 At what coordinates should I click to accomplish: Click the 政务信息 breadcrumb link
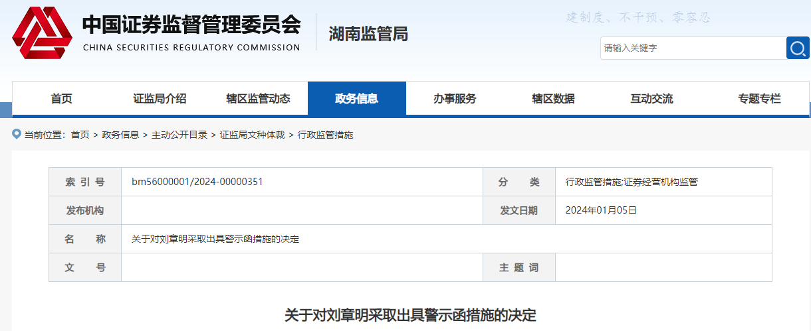120,135
